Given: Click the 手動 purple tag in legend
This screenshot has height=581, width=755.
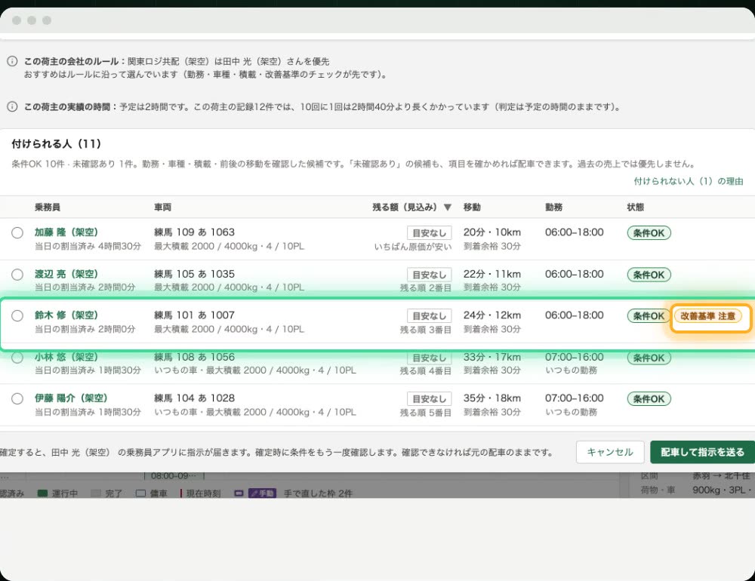Looking at the screenshot, I should (262, 493).
